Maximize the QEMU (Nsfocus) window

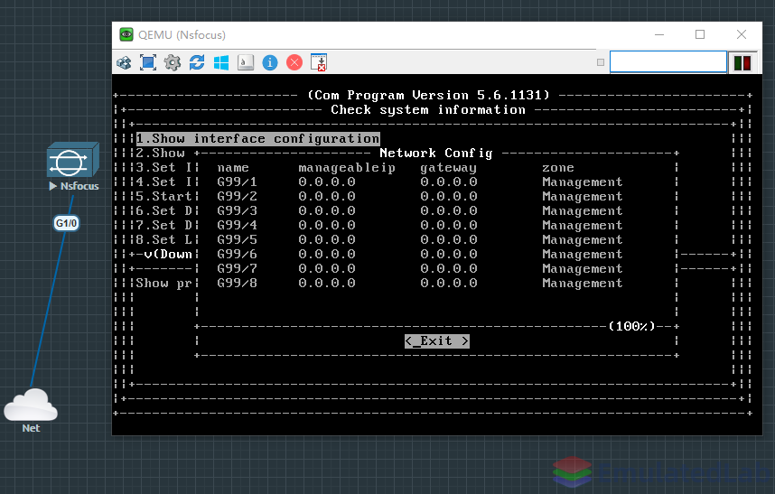click(x=700, y=34)
